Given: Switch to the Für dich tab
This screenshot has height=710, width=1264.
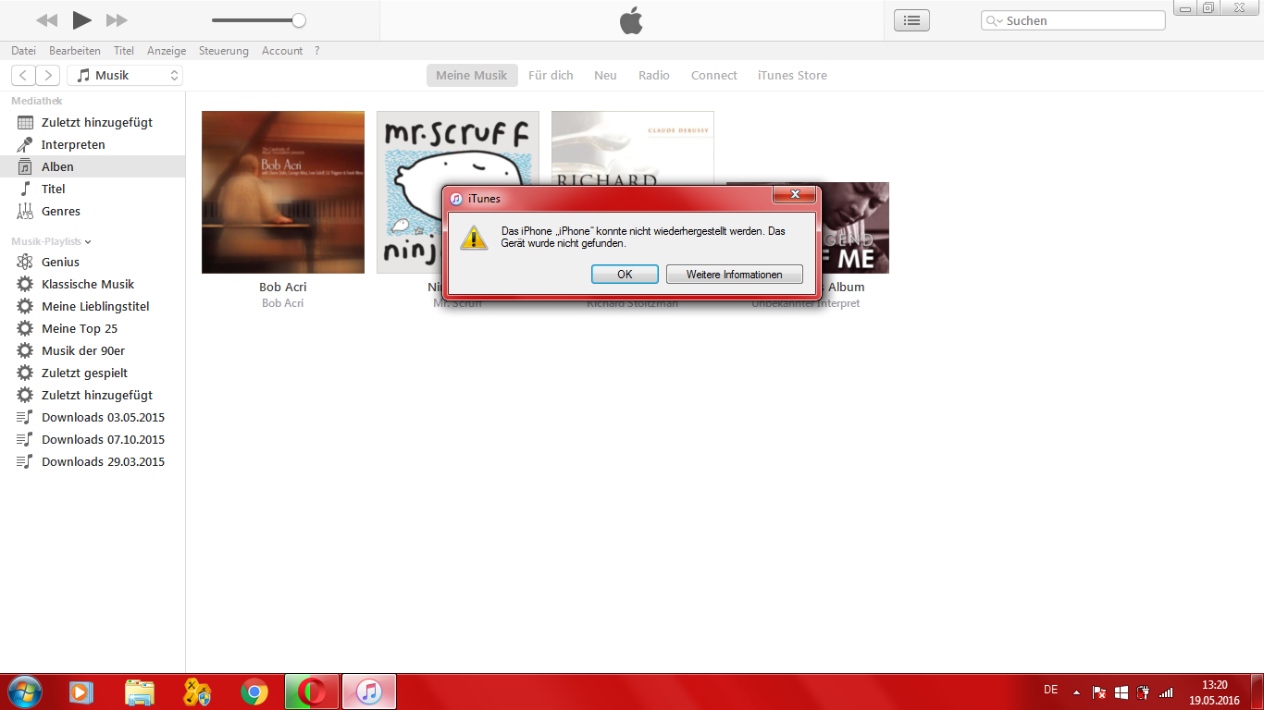Looking at the screenshot, I should (x=551, y=76).
